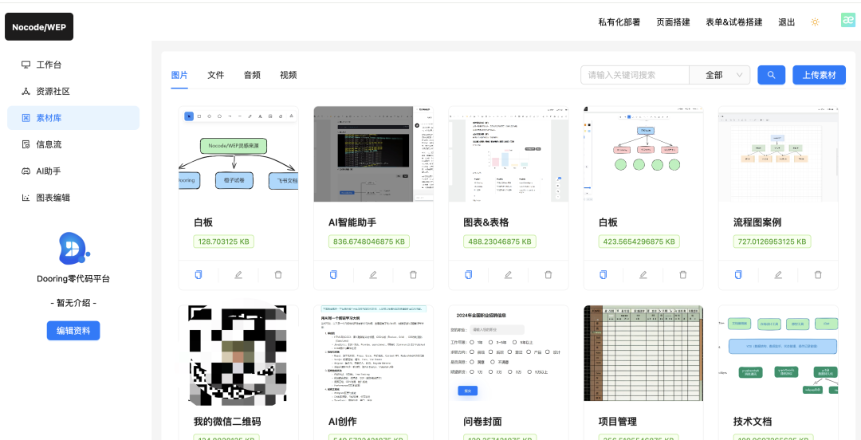Click the 488.23046875 KB size tag
Image resolution: width=861 pixels, height=440 pixels.
click(x=500, y=242)
